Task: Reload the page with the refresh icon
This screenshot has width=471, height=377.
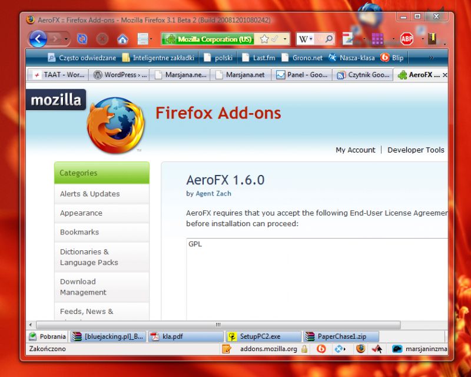Action: coord(82,39)
